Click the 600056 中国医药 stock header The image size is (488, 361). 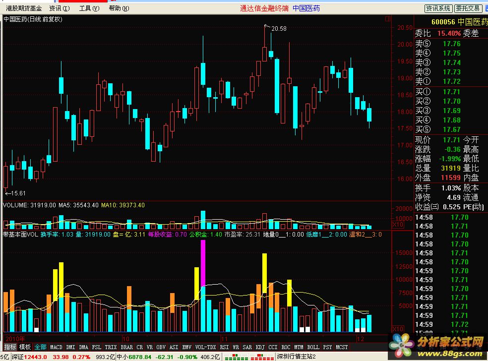(x=459, y=22)
